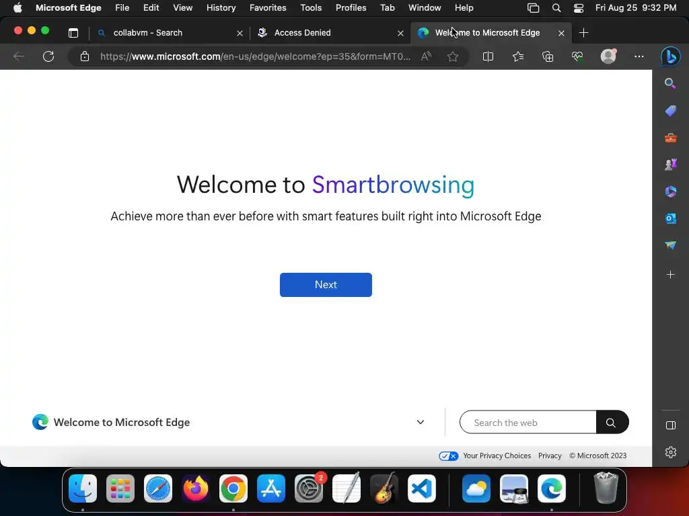Open the History menu

point(221,8)
